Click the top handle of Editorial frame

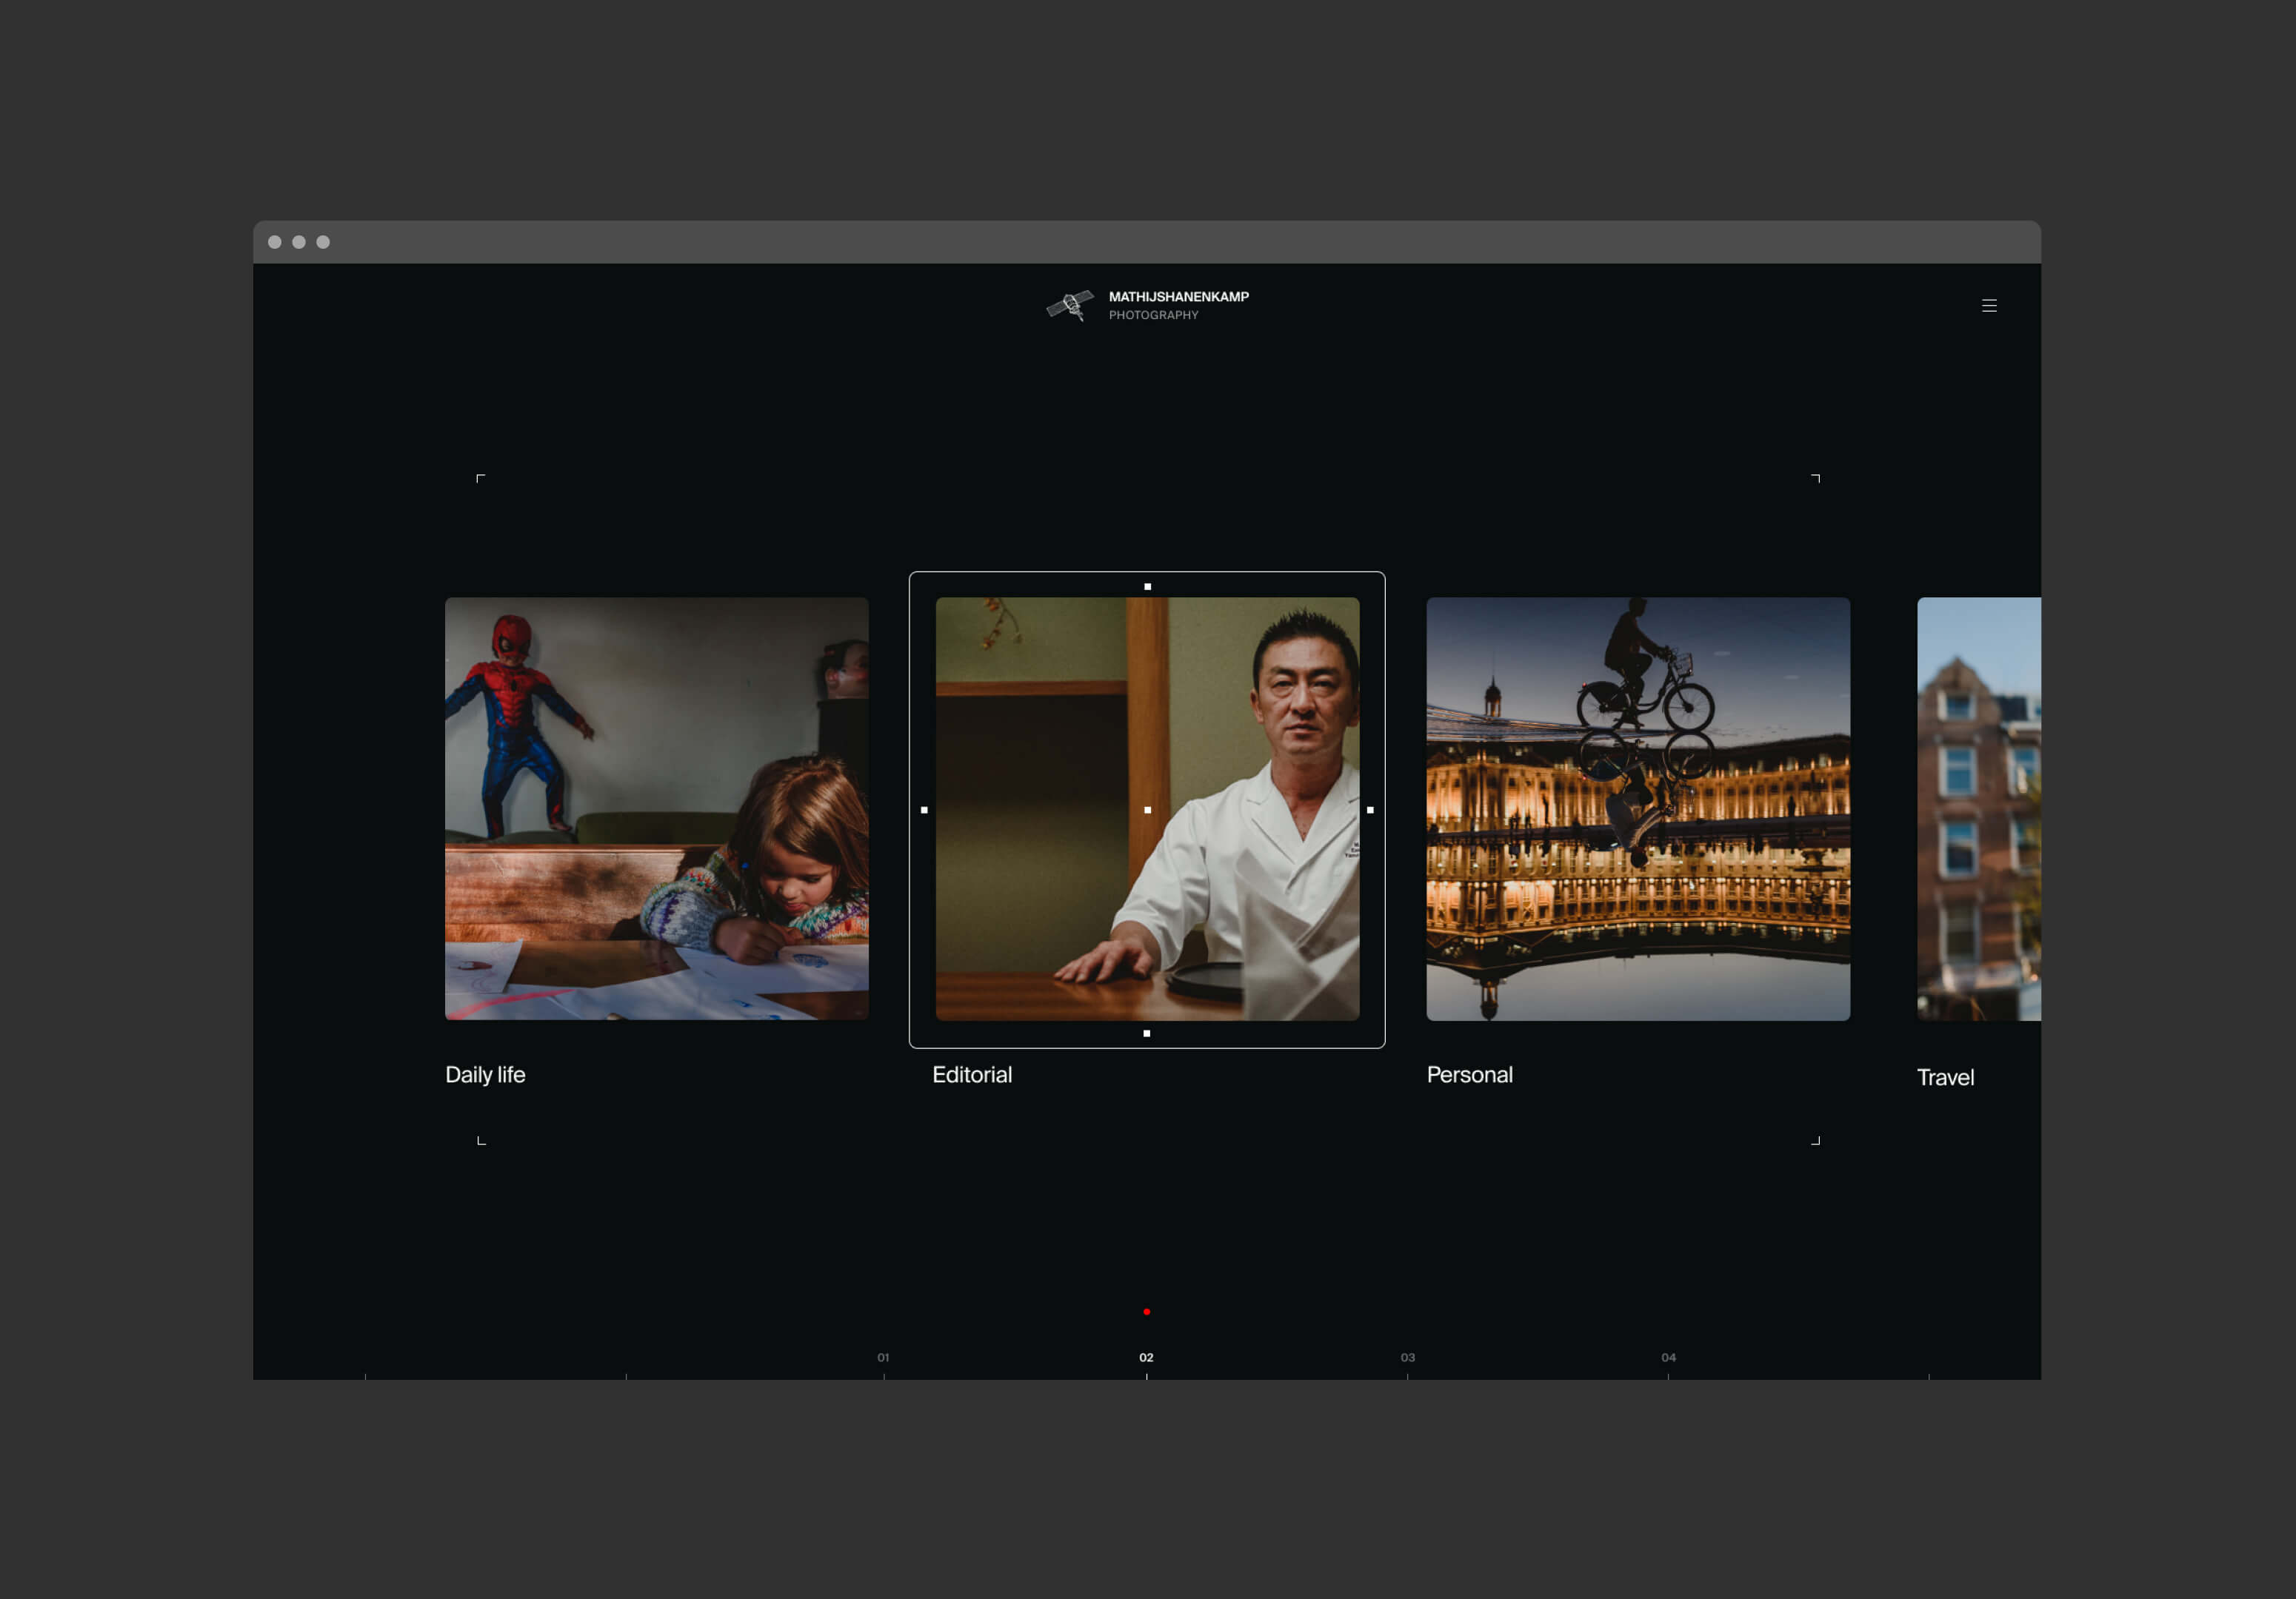(1147, 586)
